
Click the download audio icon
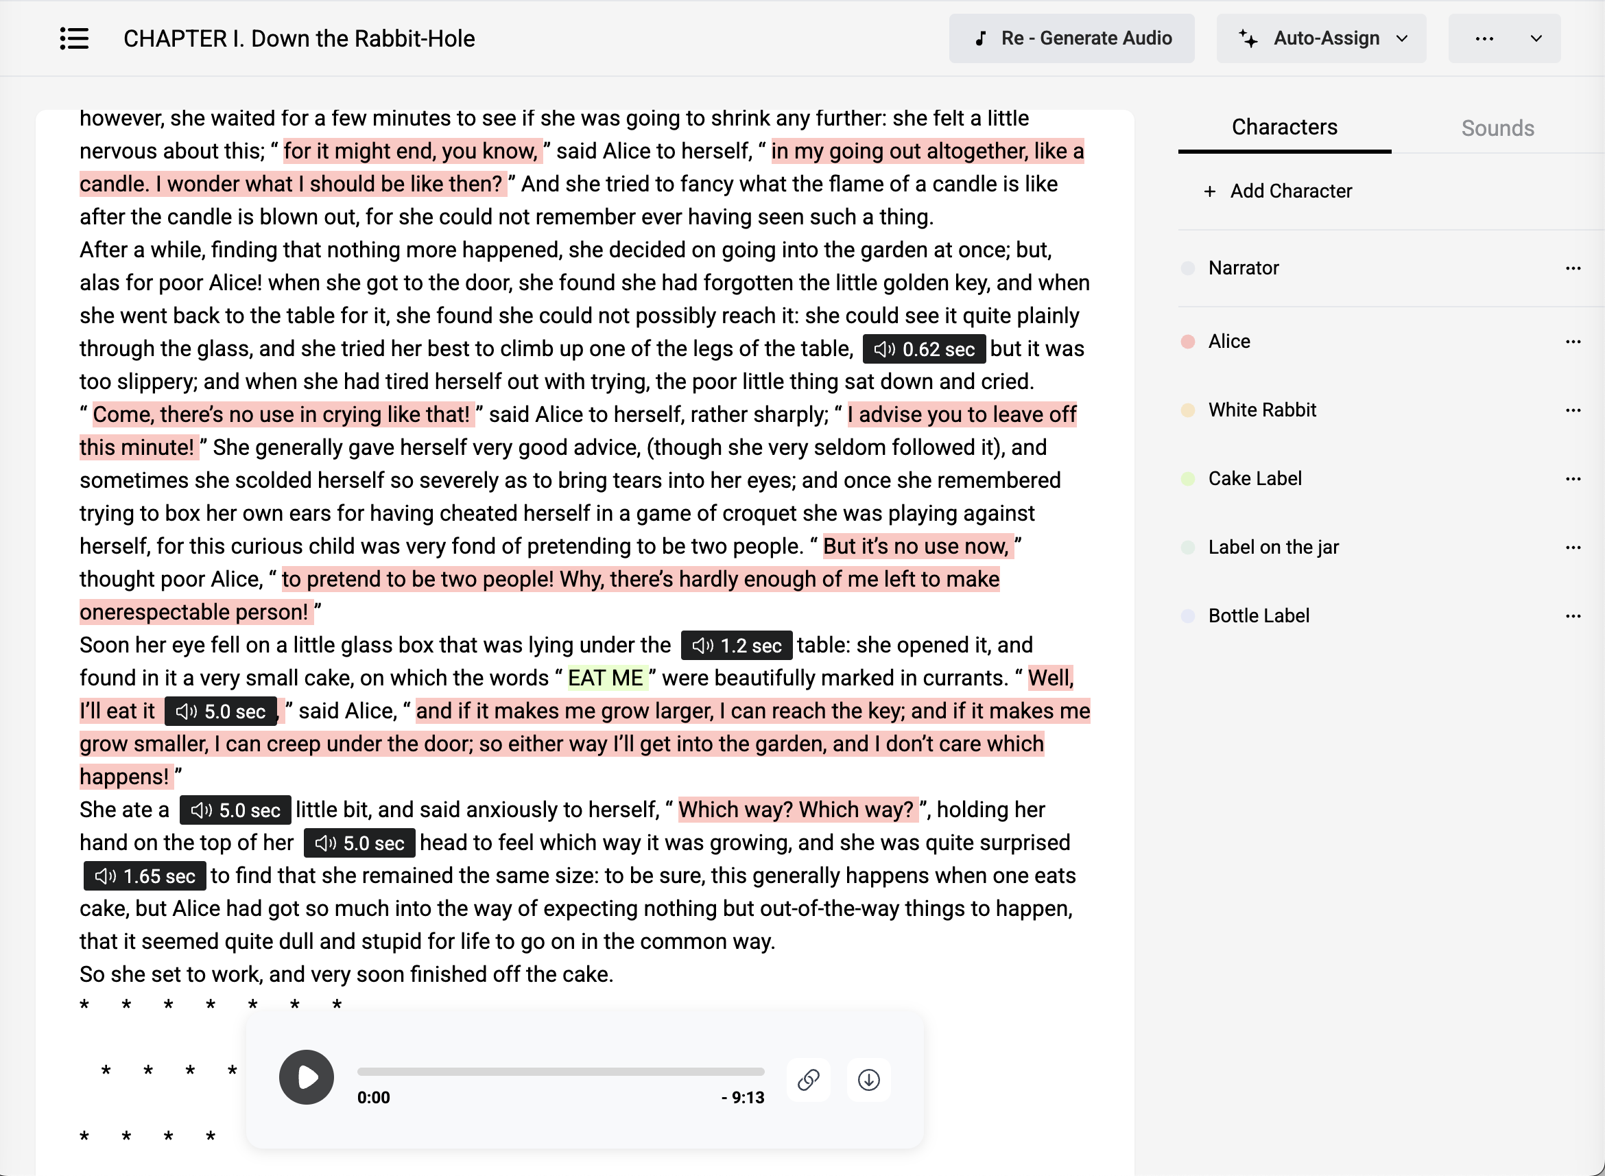[868, 1080]
